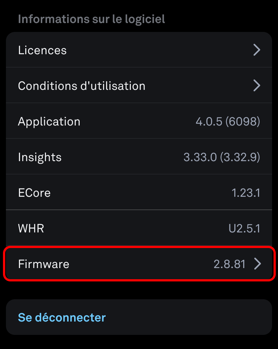Tap the Application version number 4.0.5

[x=208, y=121]
